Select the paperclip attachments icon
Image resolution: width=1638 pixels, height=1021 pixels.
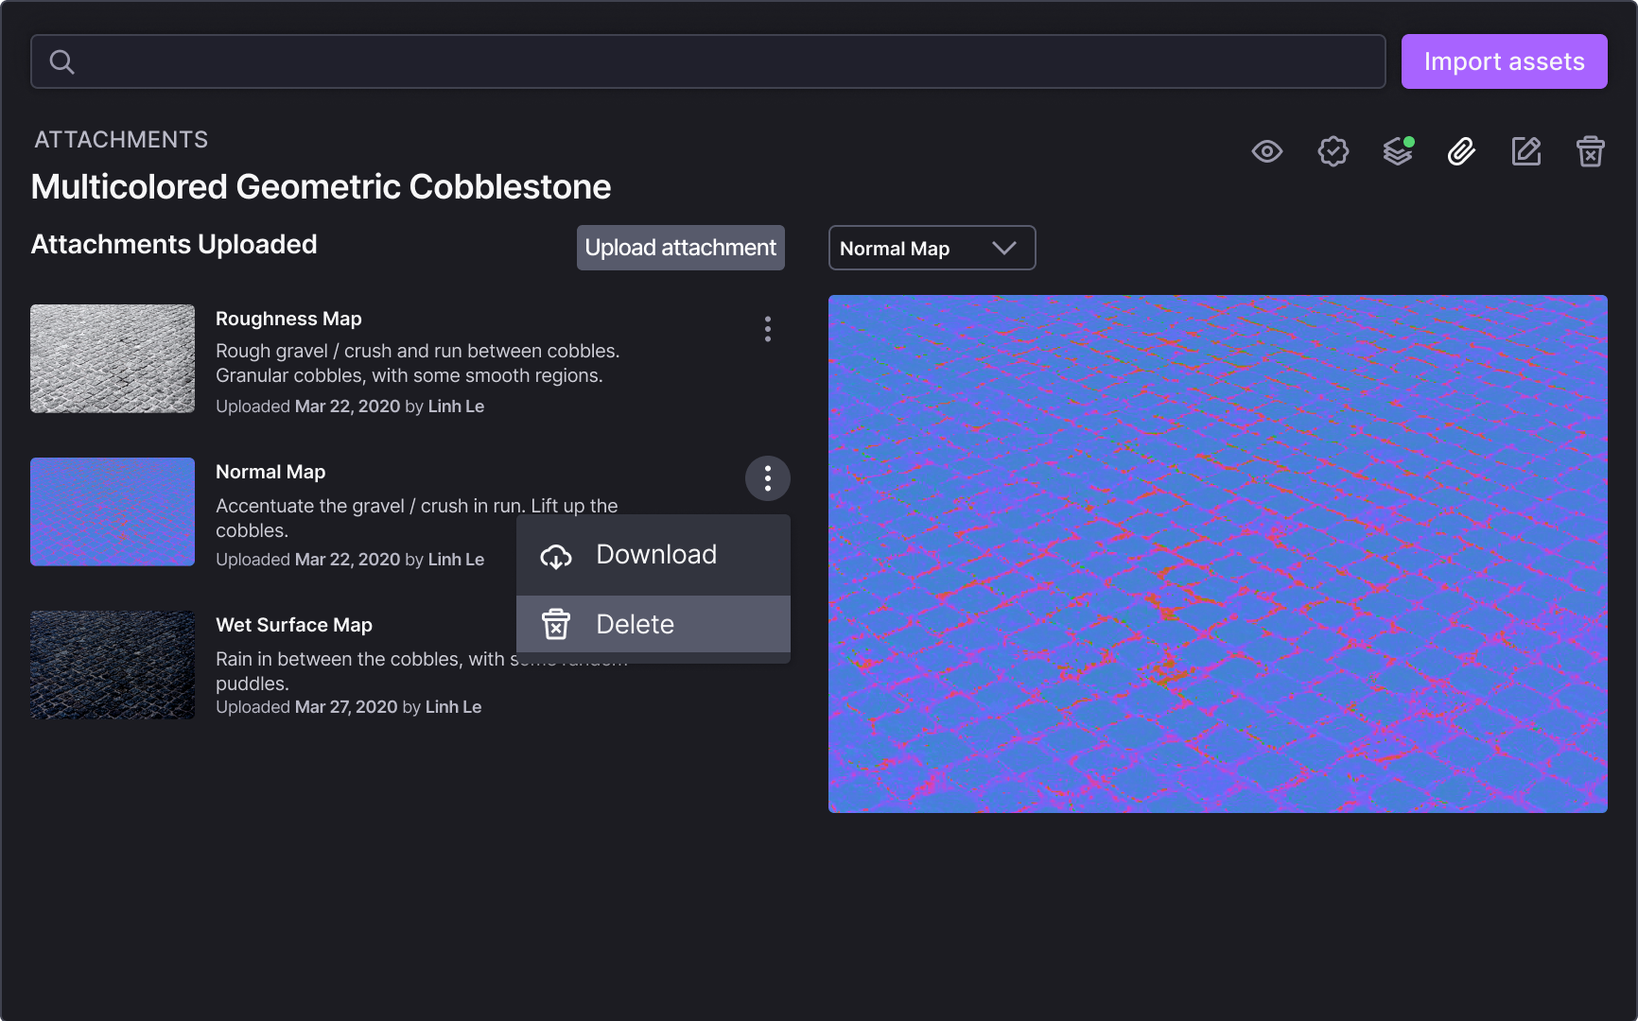click(1461, 151)
